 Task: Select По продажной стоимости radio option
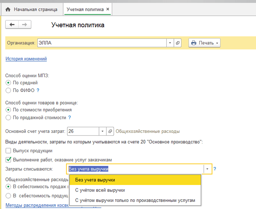tap(8, 117)
